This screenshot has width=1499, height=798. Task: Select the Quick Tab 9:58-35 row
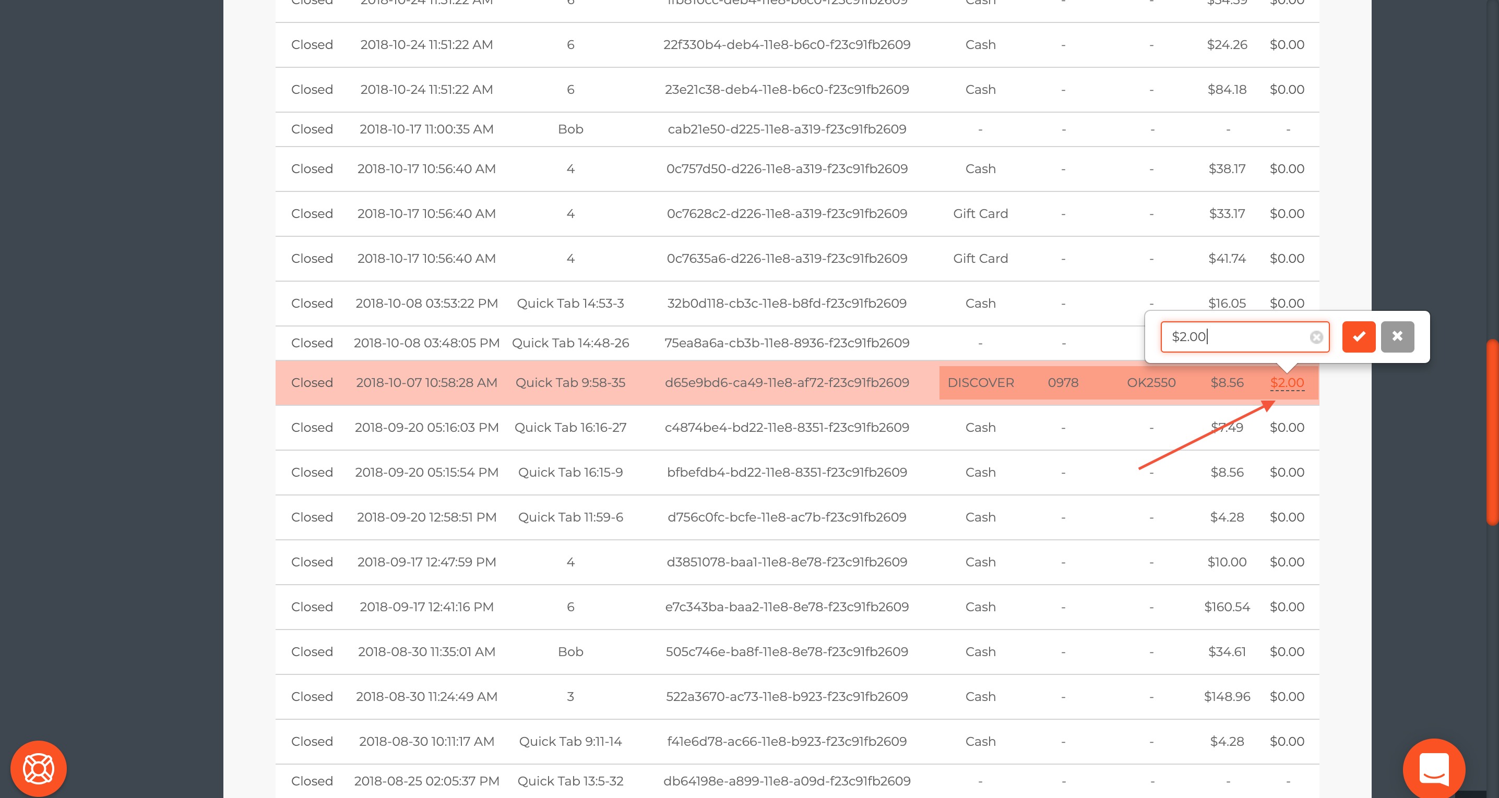tap(569, 383)
